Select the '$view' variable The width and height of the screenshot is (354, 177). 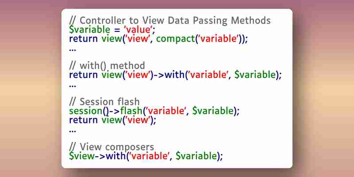[82, 156]
